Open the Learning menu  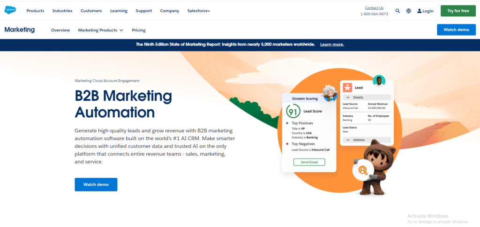click(119, 11)
